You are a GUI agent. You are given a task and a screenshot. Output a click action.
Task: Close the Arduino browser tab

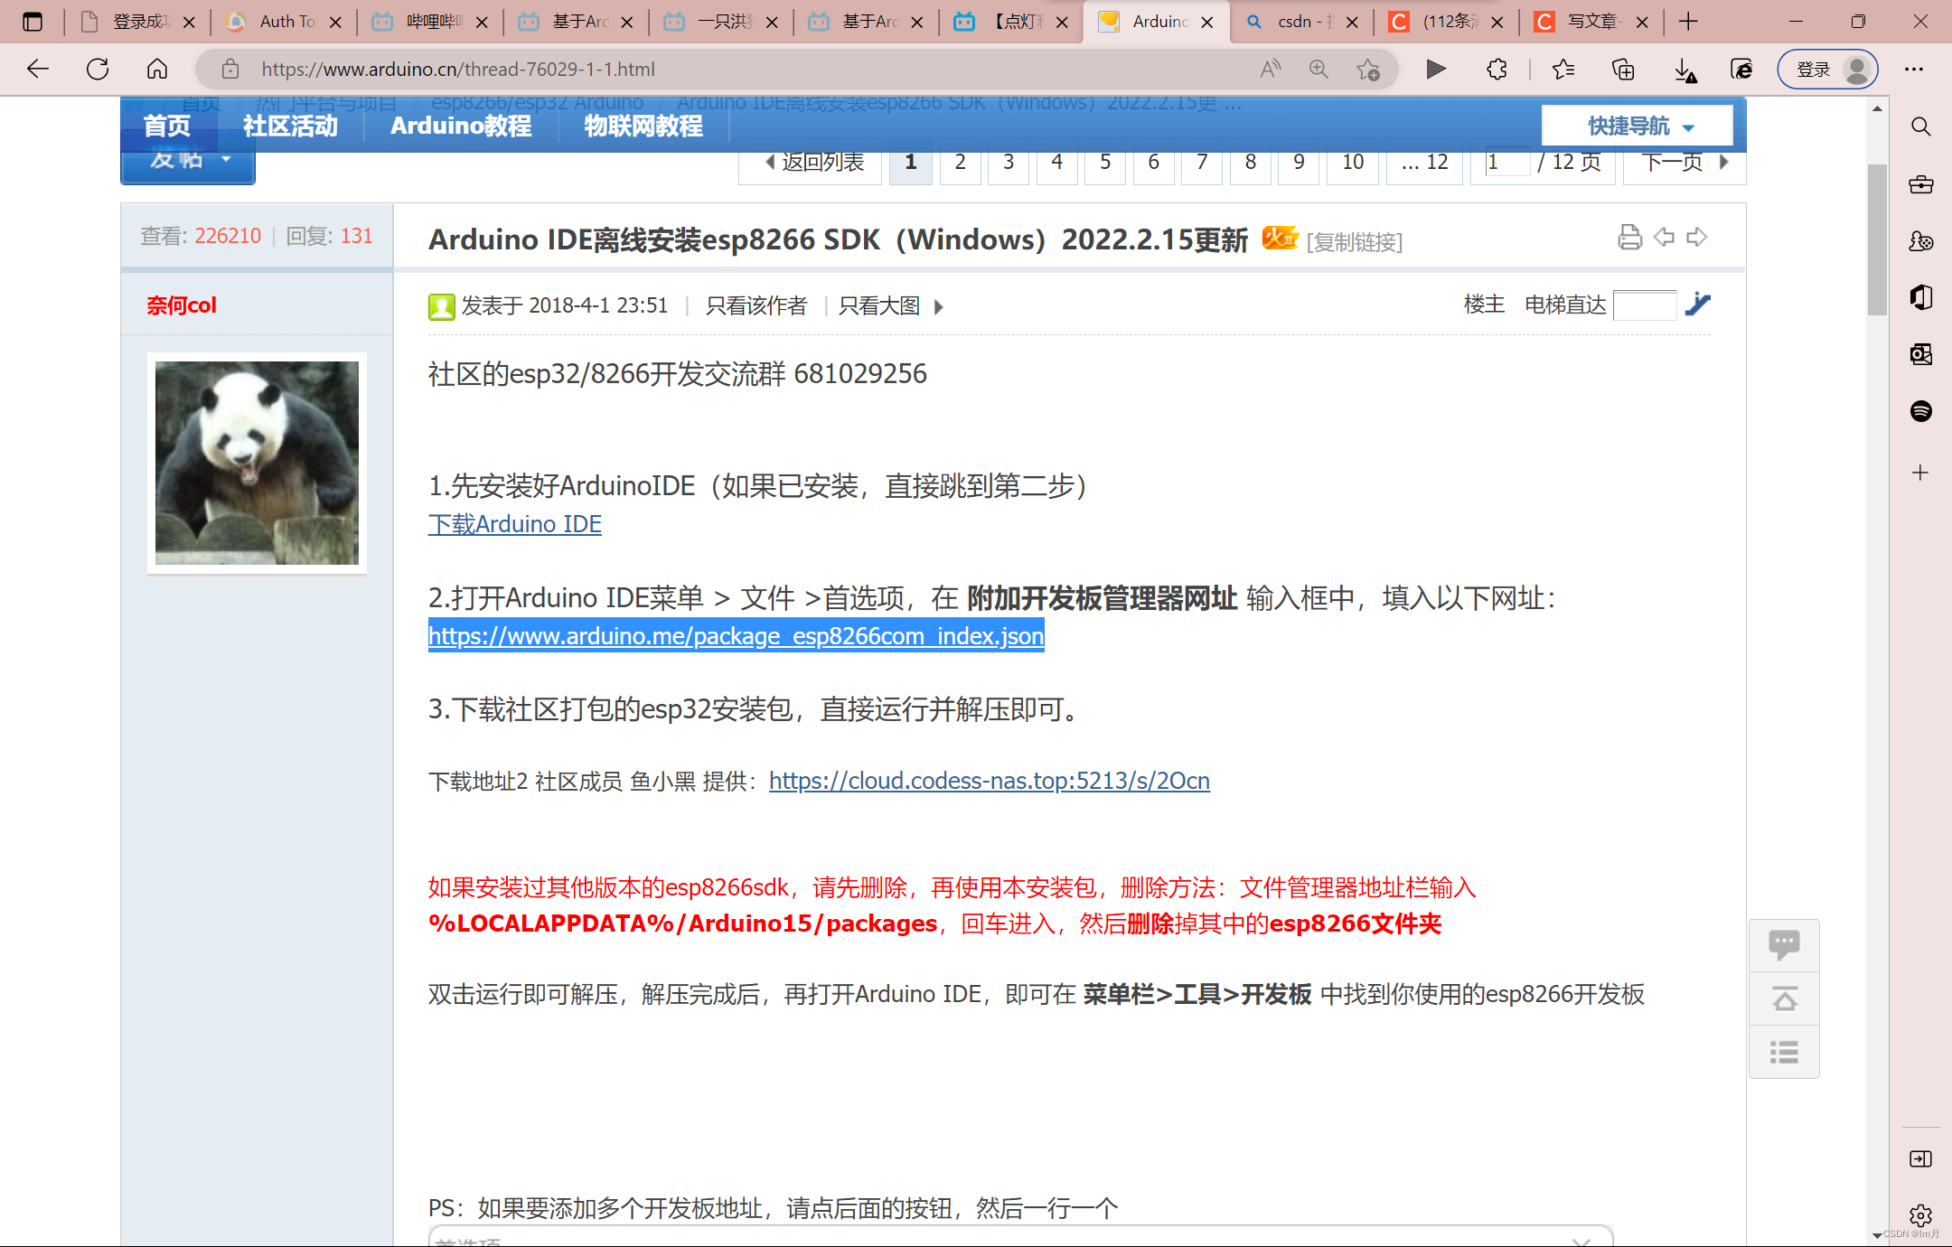1207,23
